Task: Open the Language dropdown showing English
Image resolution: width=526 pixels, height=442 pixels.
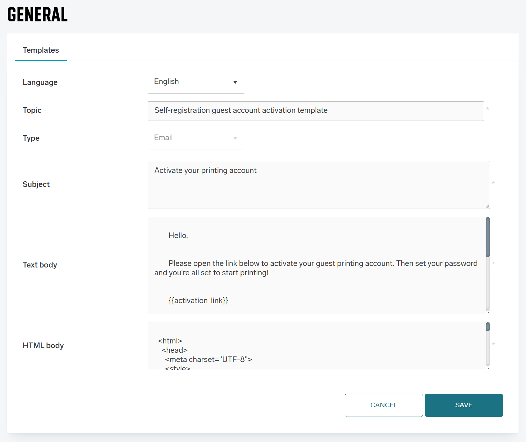Action: click(x=196, y=82)
